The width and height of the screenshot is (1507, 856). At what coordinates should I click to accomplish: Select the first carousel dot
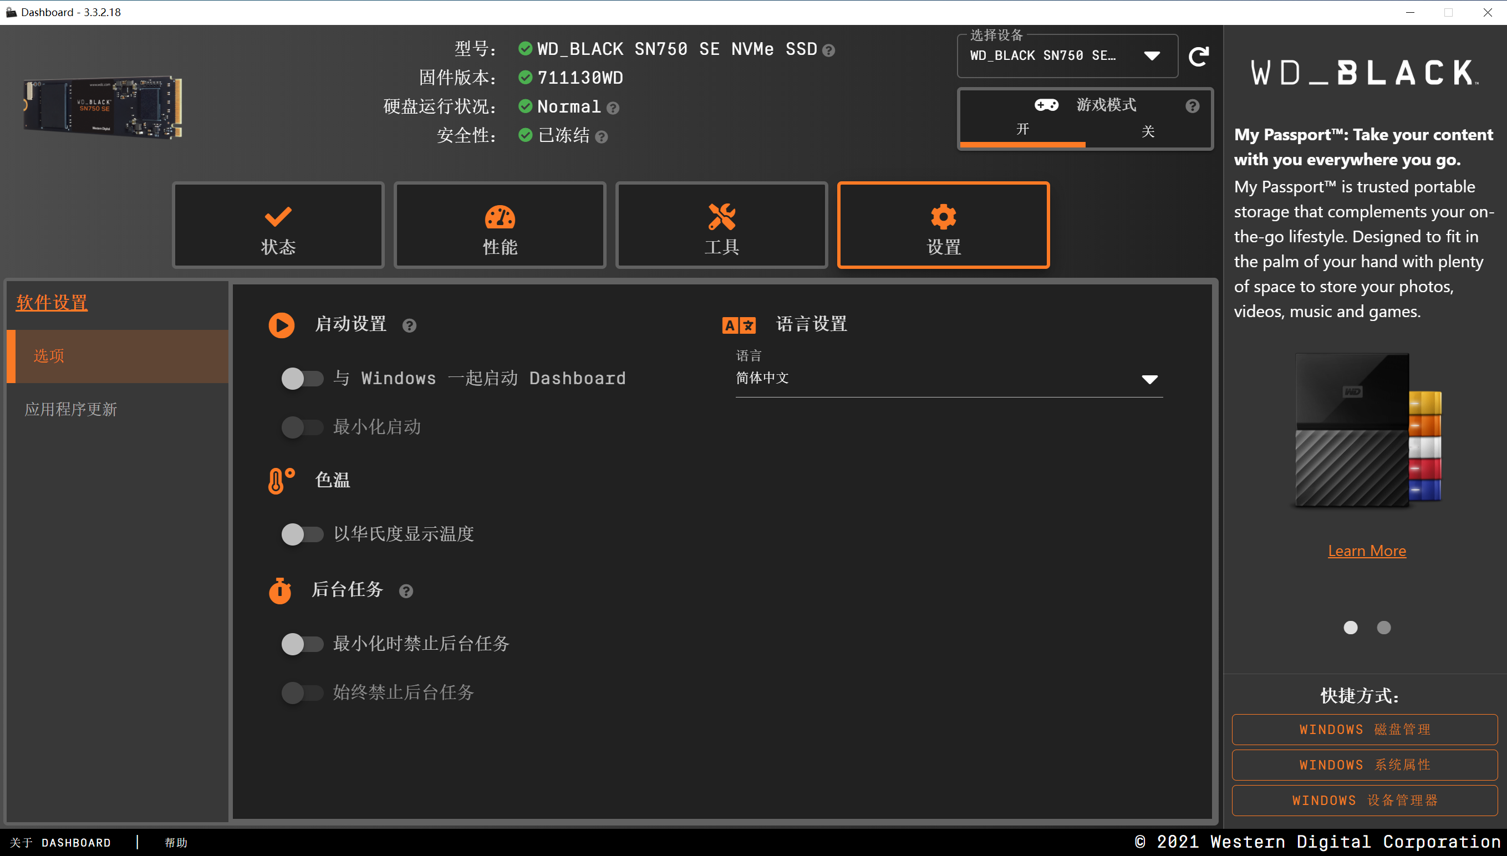[x=1351, y=628]
